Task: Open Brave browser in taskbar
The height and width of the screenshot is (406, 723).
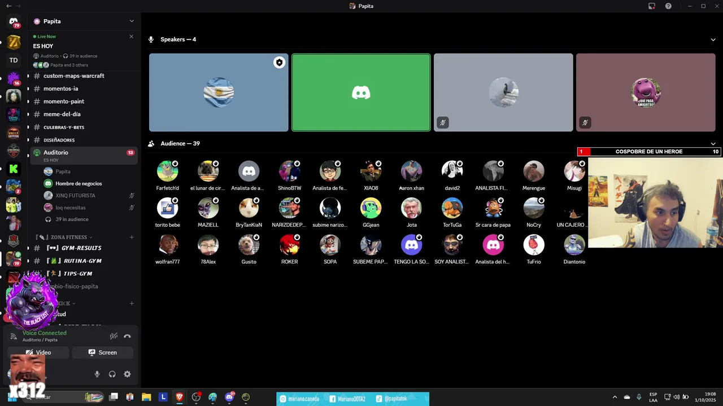Action: [x=180, y=397]
